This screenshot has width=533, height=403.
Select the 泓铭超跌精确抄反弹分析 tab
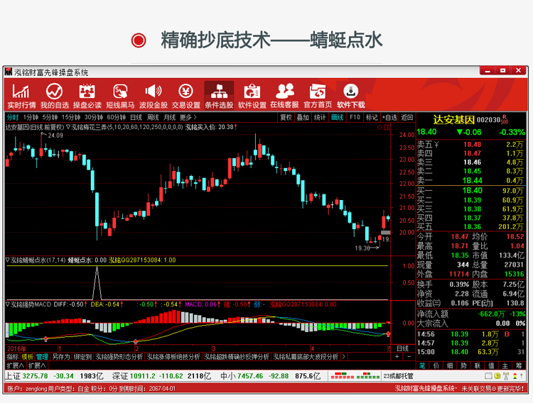click(237, 357)
